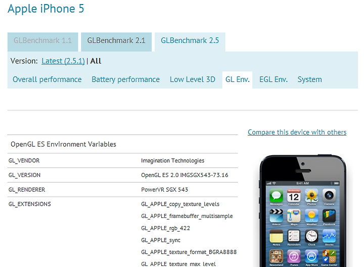
Task: Open the GLBenchmark 1.1 tab
Action: coord(42,42)
